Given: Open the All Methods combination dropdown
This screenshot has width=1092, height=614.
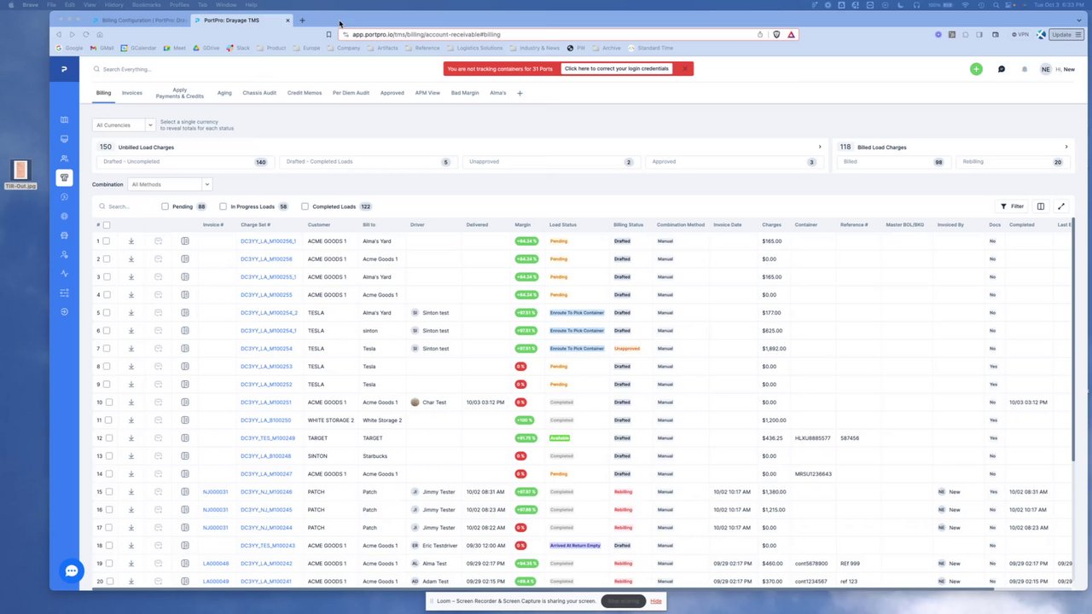Looking at the screenshot, I should point(170,184).
